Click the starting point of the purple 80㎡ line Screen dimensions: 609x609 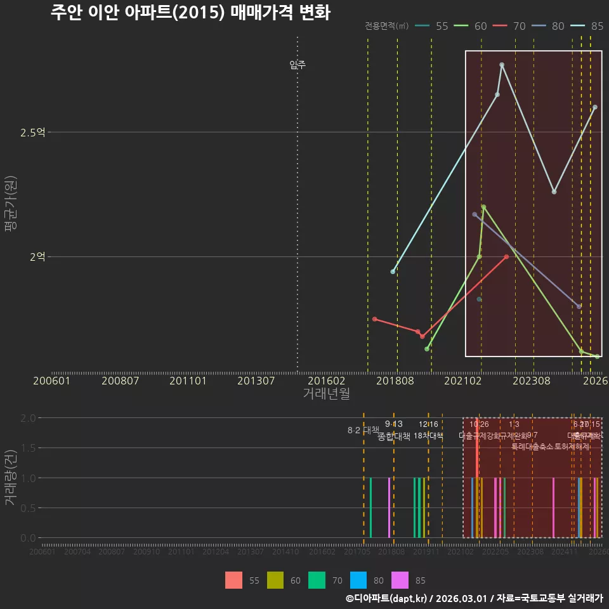click(475, 214)
